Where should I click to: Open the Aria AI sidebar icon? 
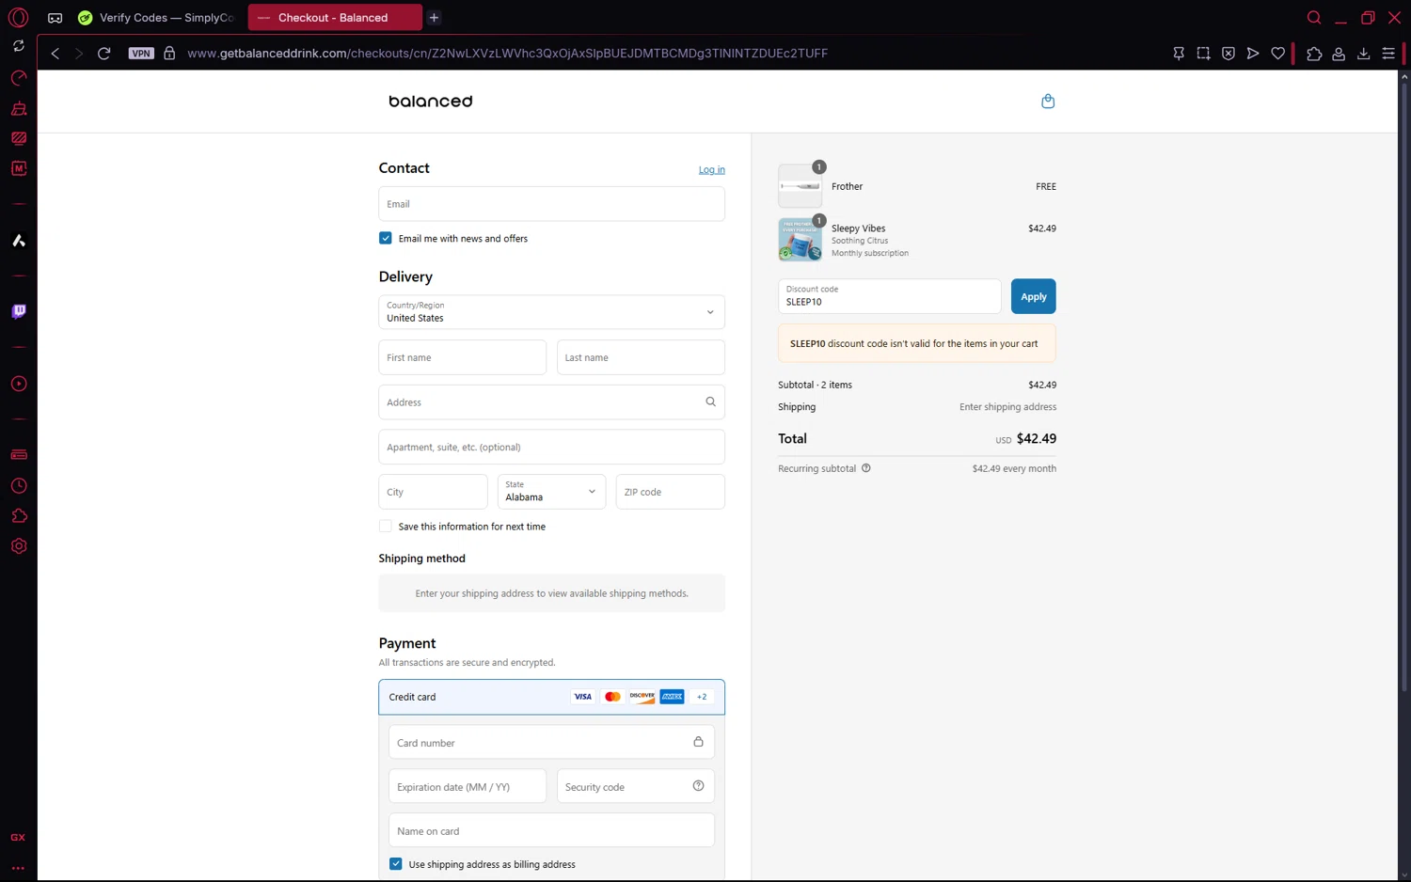tap(19, 241)
